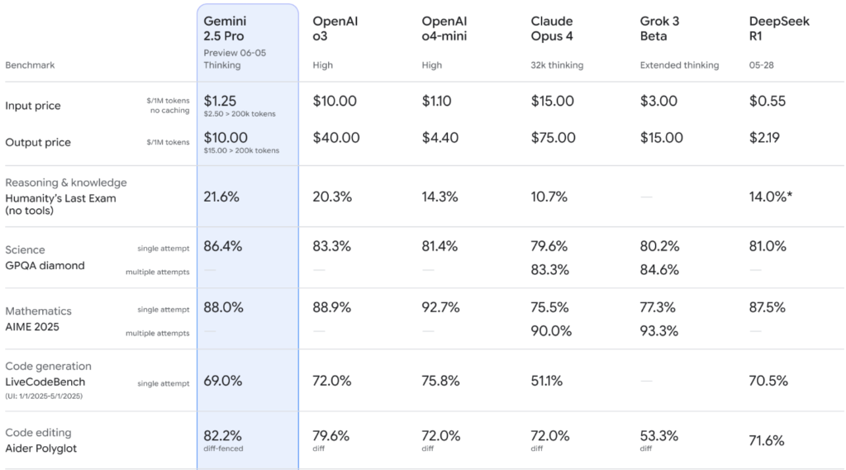Image resolution: width=846 pixels, height=470 pixels.
Task: Select the OpenAI o3 column header
Action: [x=335, y=29]
